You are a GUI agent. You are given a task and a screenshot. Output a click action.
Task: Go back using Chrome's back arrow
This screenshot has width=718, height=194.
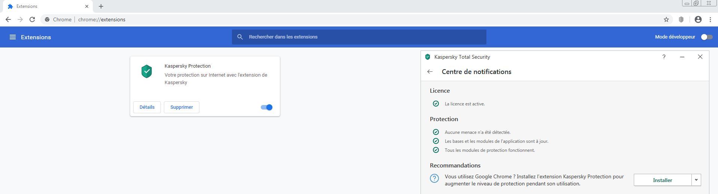[x=8, y=19]
